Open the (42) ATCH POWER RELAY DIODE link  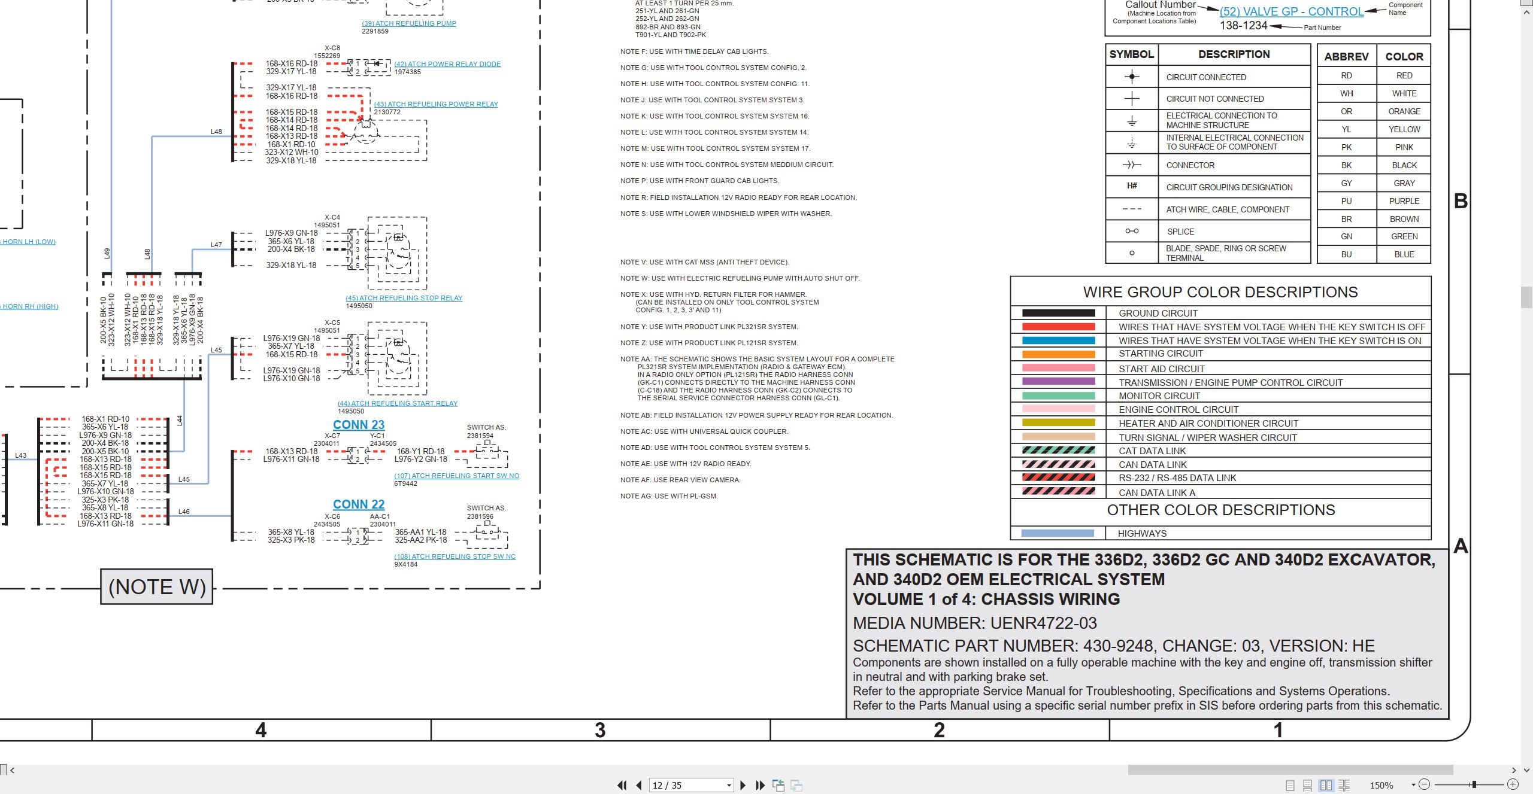coord(447,64)
